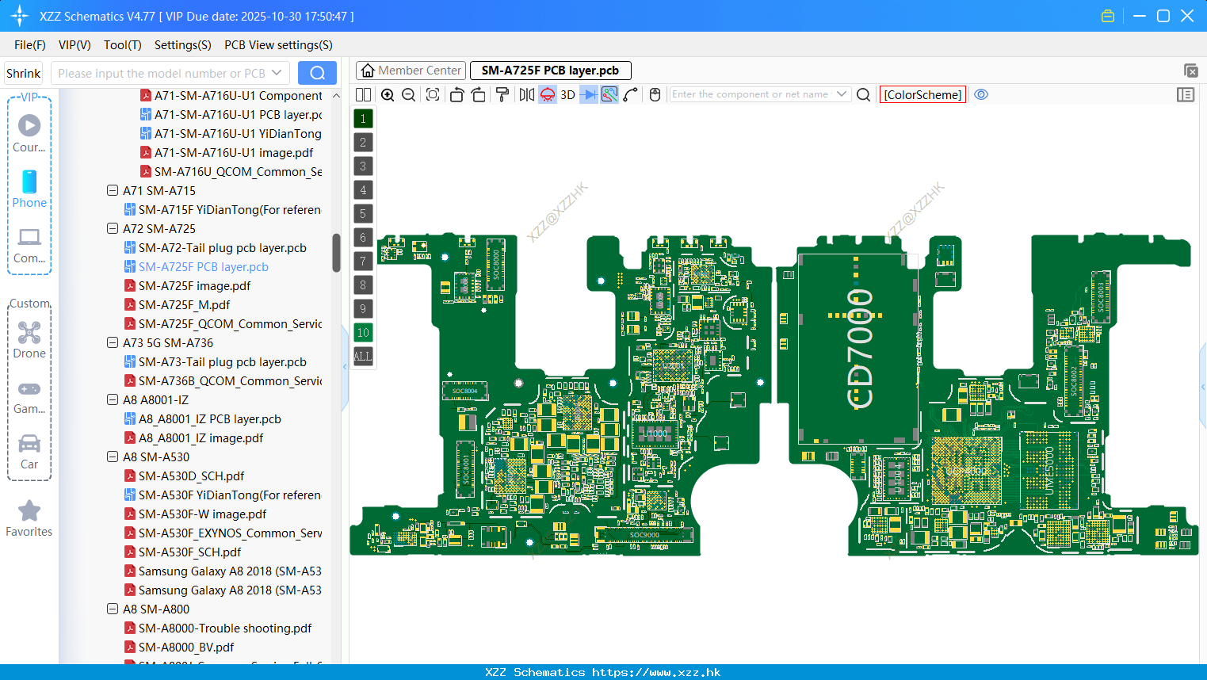Show PCB layer 8
The height and width of the screenshot is (680, 1207).
(x=363, y=285)
